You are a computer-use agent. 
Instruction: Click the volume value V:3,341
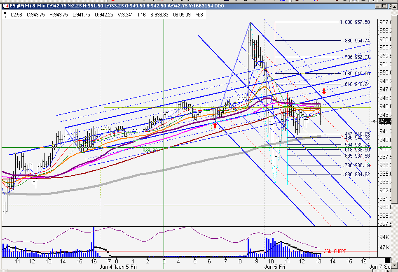(x=125, y=15)
